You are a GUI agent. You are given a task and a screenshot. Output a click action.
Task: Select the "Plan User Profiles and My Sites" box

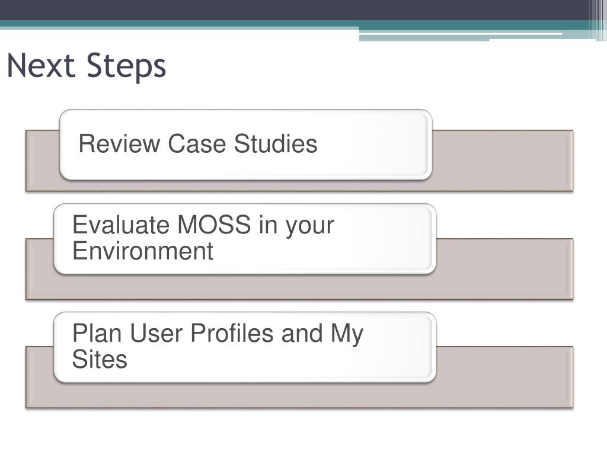pyautogui.click(x=245, y=347)
